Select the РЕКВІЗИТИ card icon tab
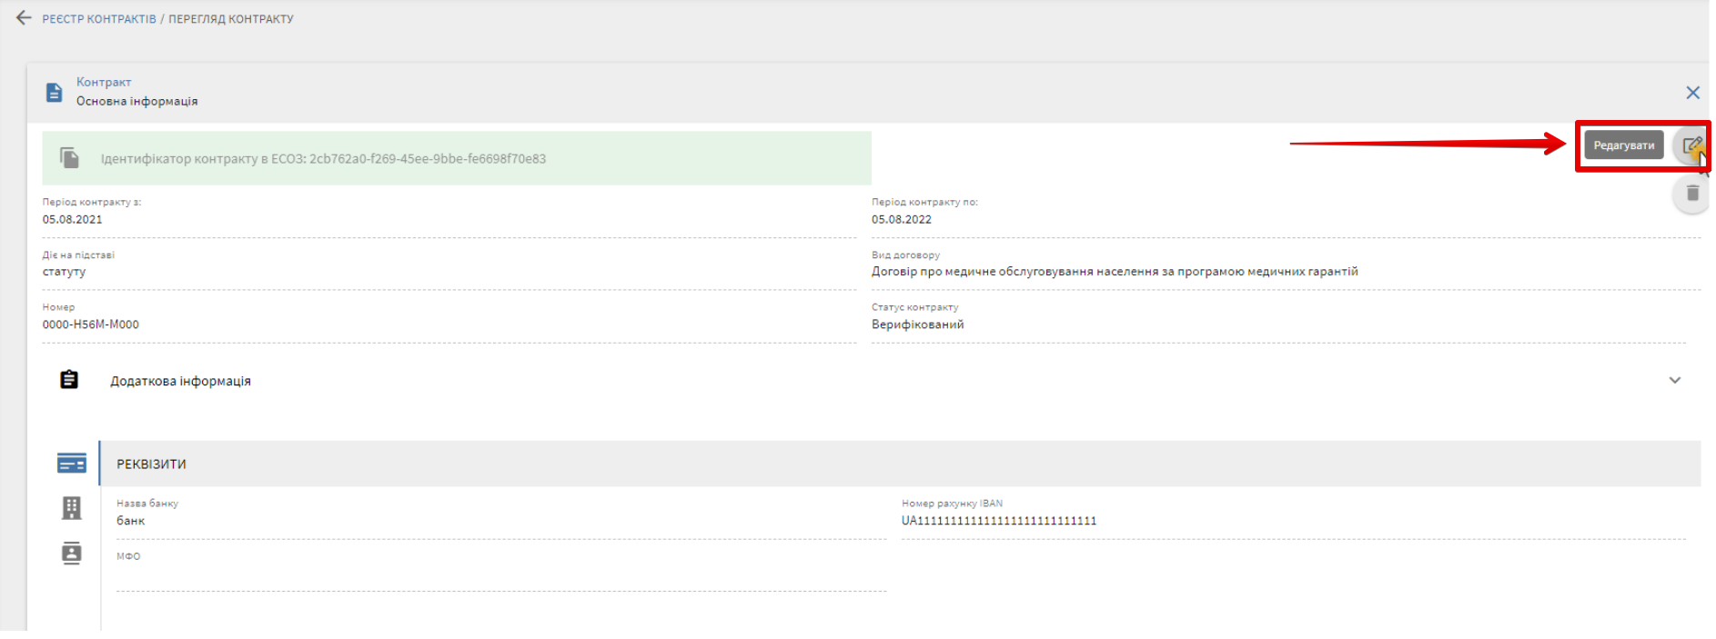Viewport: 1716px width, 639px height. click(72, 464)
